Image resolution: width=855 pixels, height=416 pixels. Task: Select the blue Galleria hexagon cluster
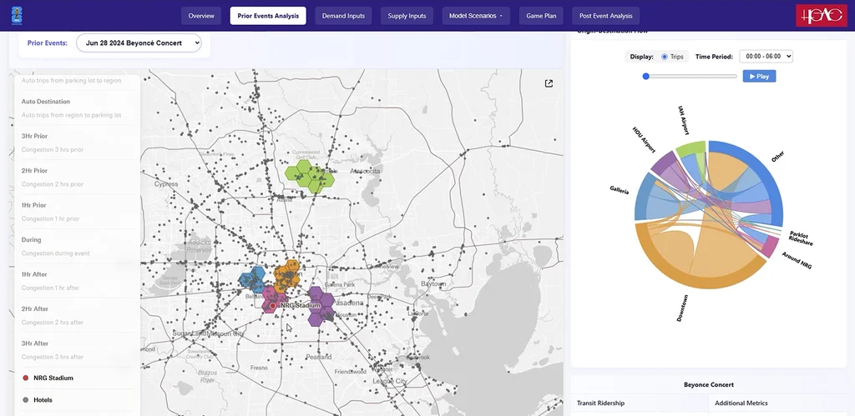251,279
